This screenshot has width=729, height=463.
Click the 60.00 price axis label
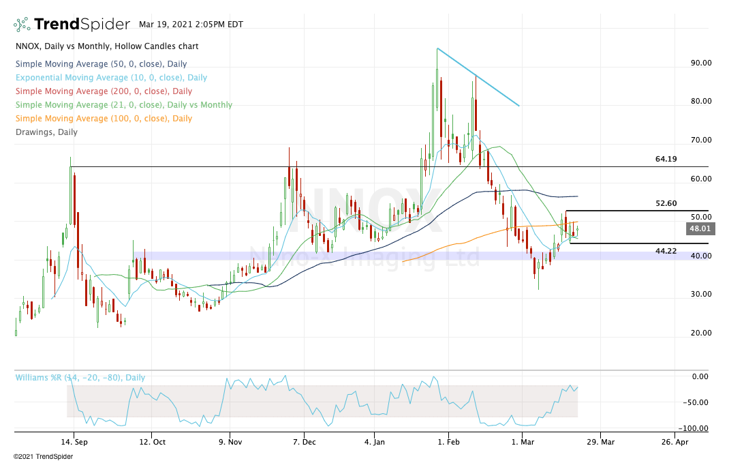(x=701, y=179)
